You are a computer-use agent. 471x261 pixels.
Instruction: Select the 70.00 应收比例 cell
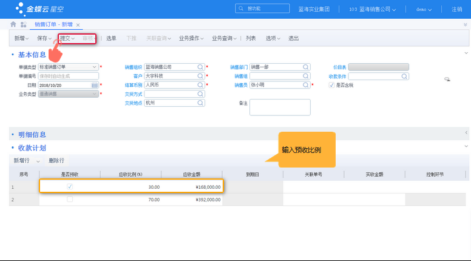click(x=130, y=200)
